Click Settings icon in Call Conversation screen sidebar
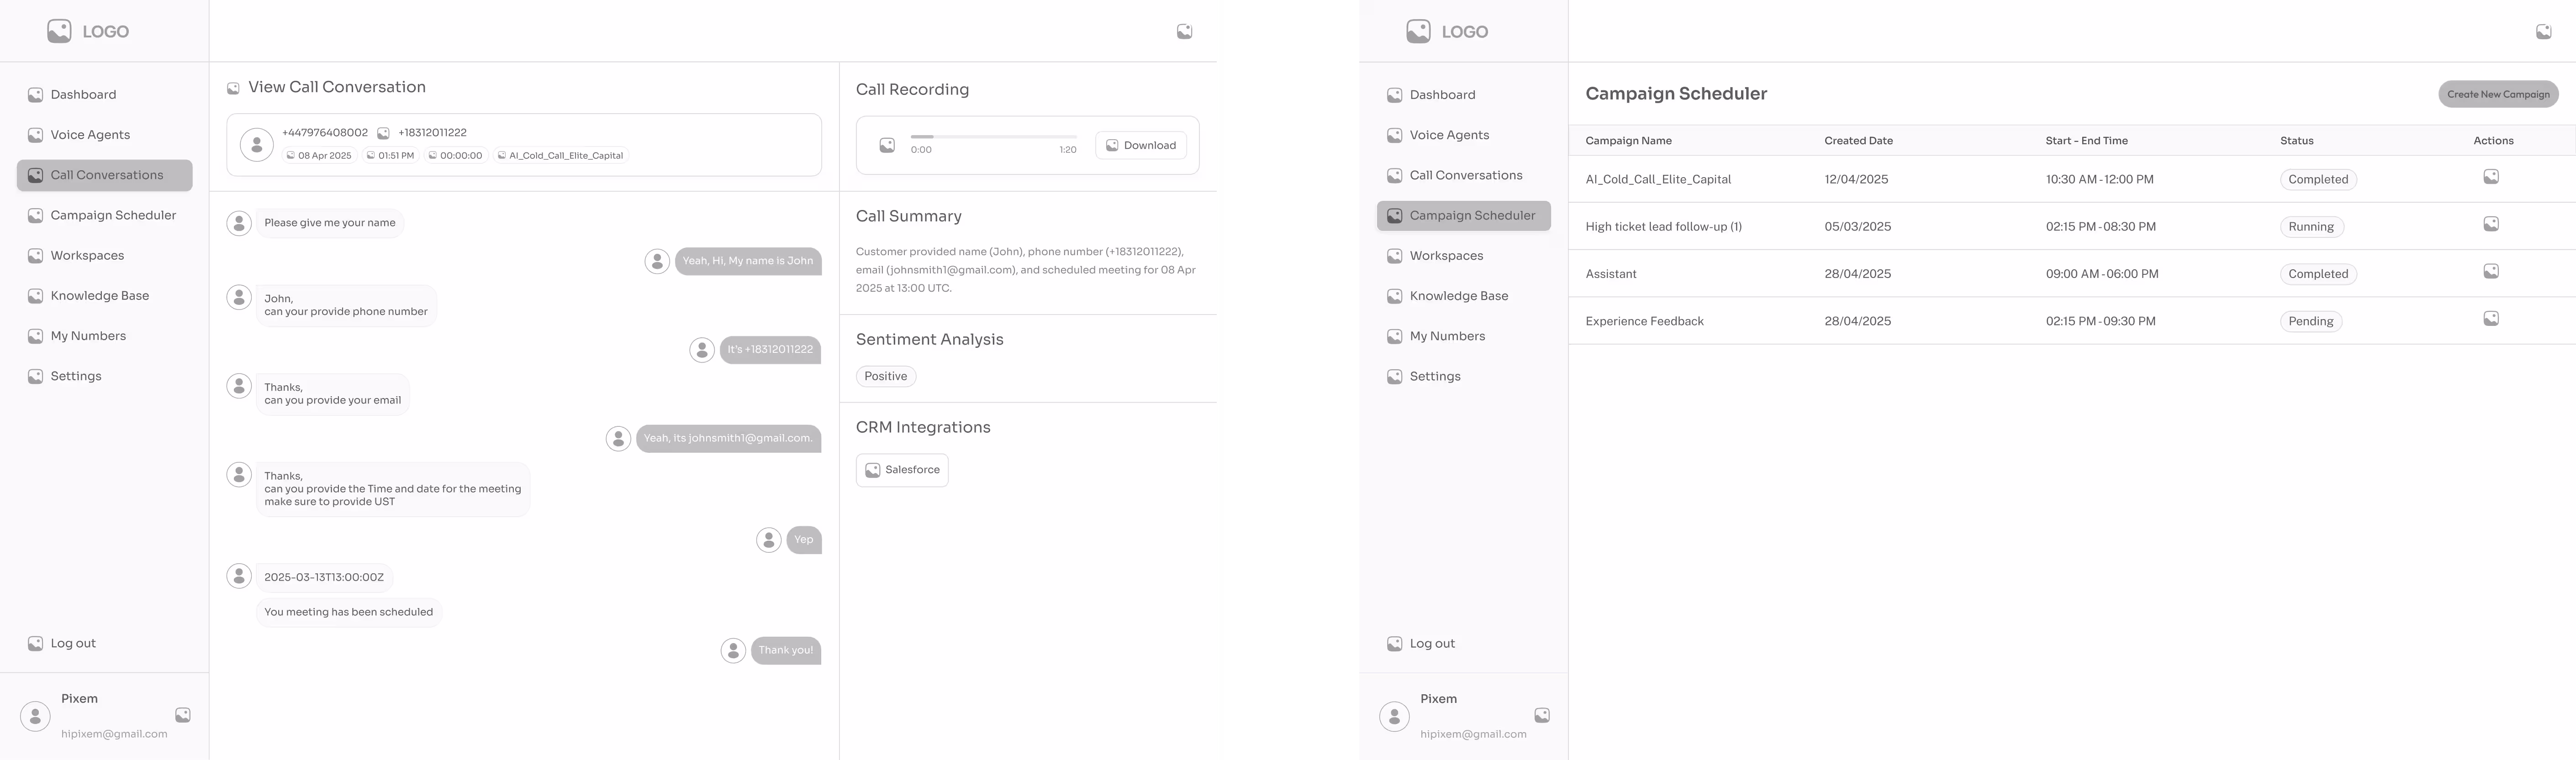This screenshot has width=2576, height=760. [35, 376]
